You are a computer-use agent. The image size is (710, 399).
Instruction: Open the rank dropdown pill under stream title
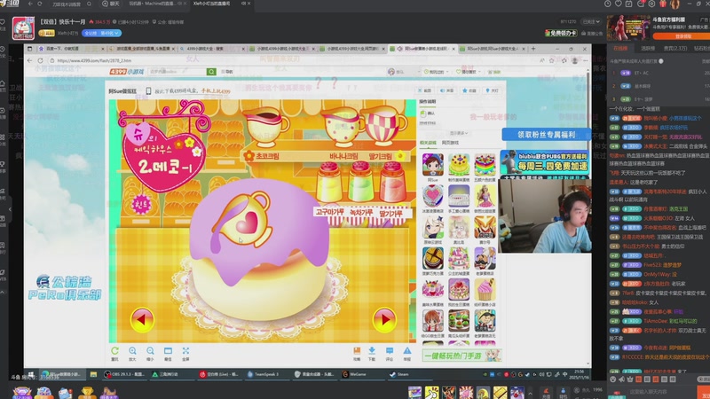click(x=102, y=33)
